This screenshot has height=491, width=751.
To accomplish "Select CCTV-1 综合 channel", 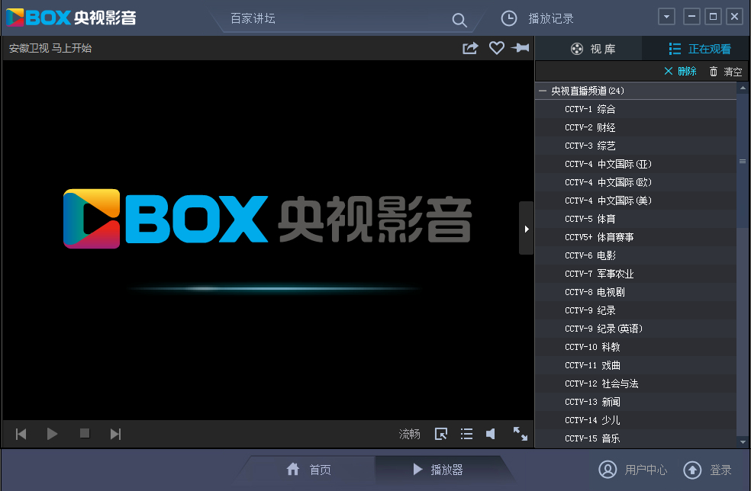I will tap(636, 109).
